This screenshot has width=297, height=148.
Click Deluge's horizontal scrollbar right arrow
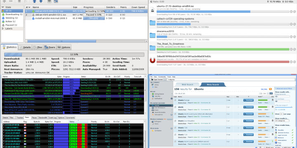point(146,41)
